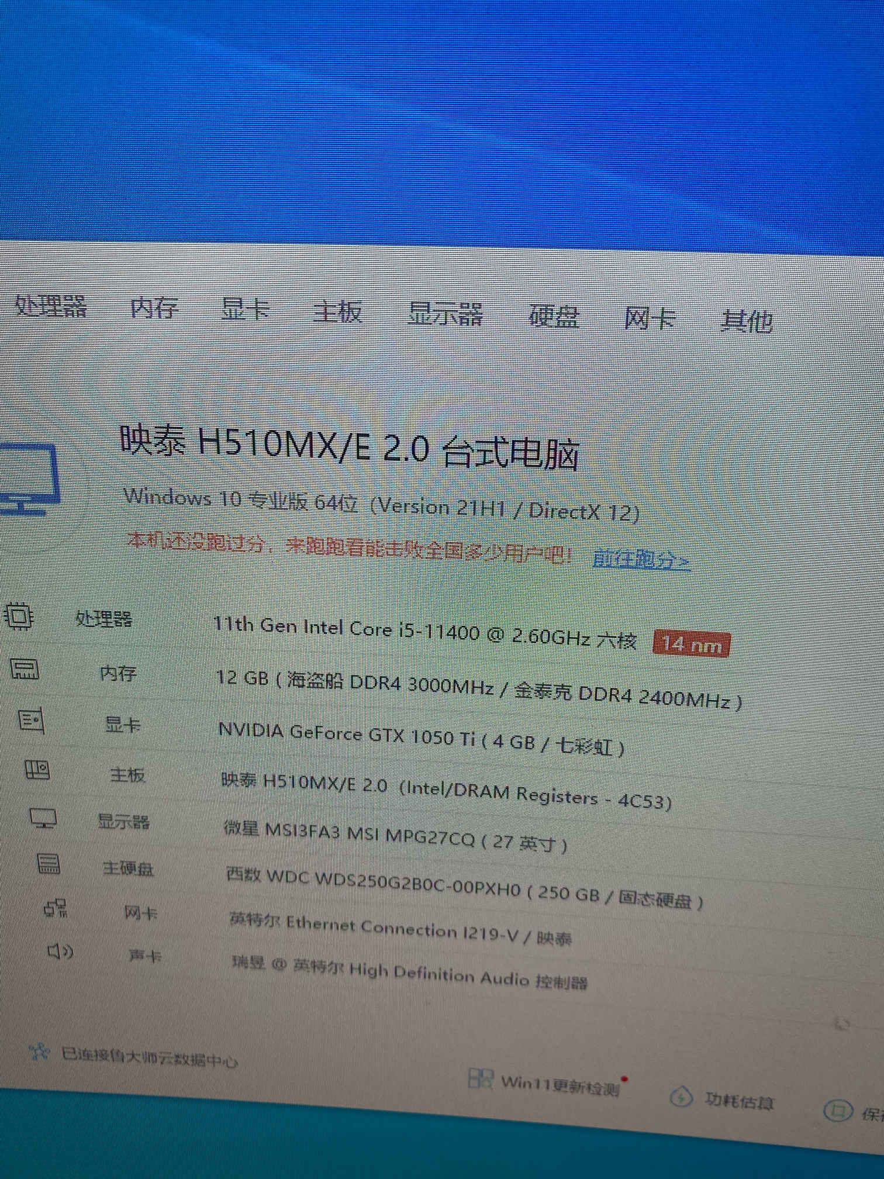Click the Intel Core i5-11400 processor value

pos(425,632)
